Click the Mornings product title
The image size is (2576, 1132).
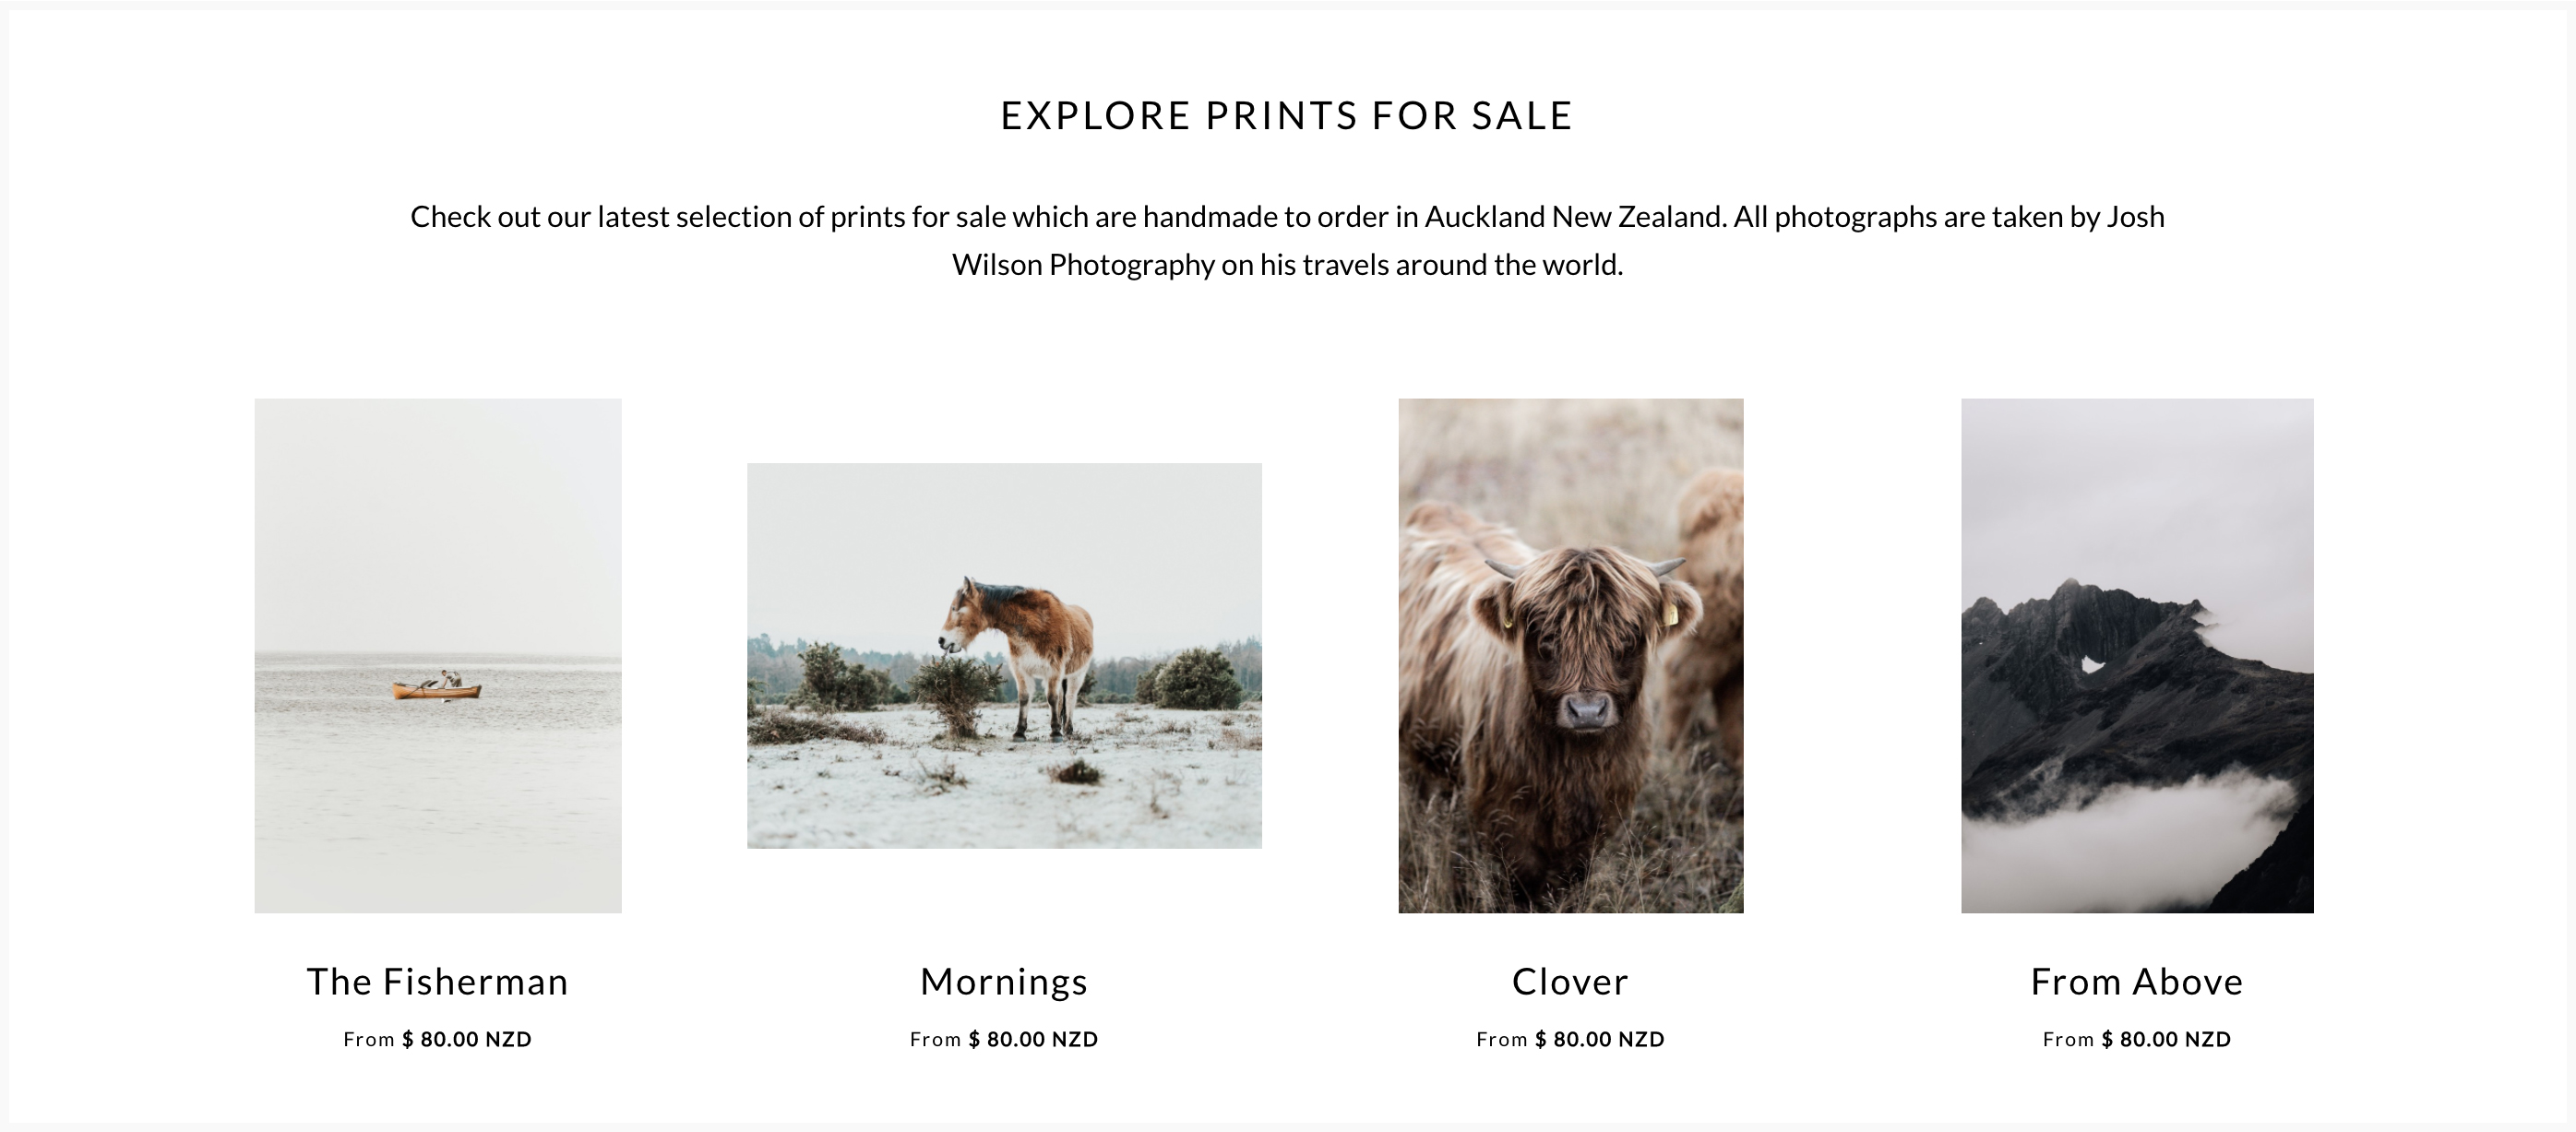click(x=1004, y=983)
